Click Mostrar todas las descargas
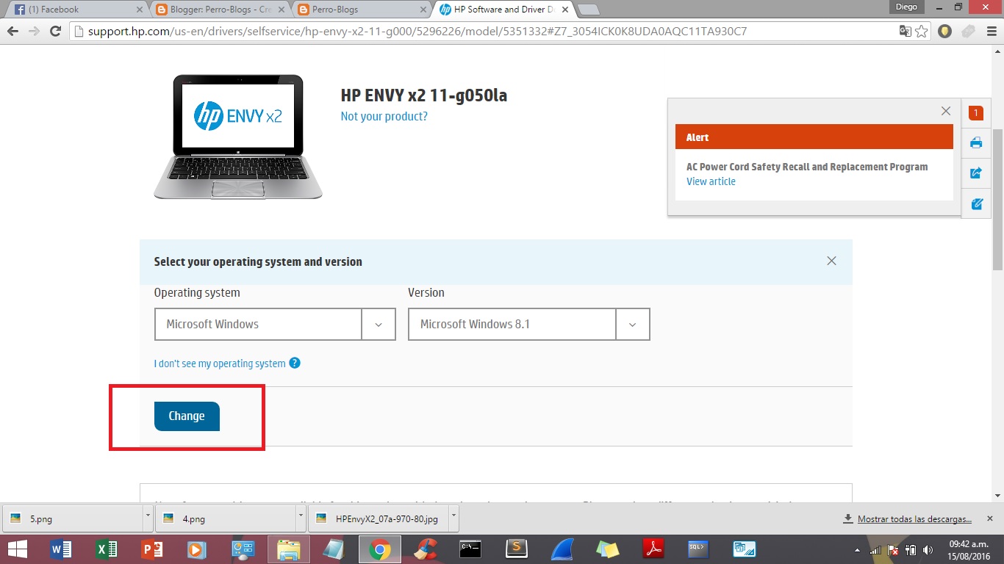Viewport: 1004px width, 564px height. (914, 518)
